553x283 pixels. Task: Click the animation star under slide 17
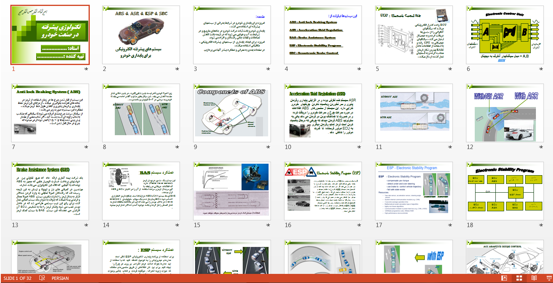450,225
